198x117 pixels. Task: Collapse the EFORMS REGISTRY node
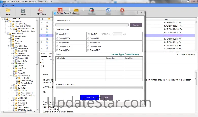(x=11, y=29)
